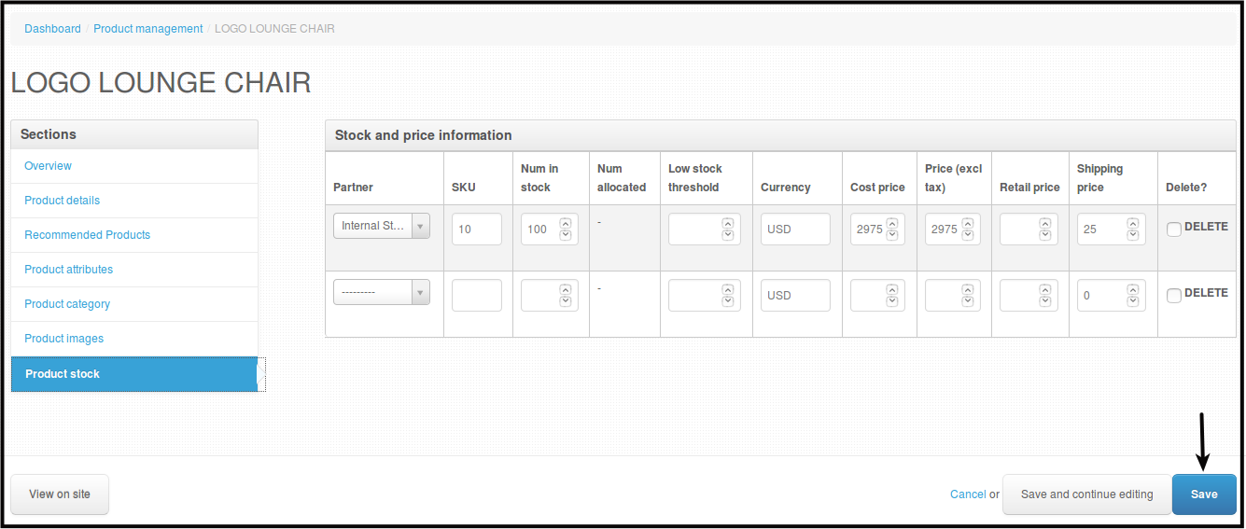The height and width of the screenshot is (529, 1246).
Task: Increase the Cost price 2975 value
Action: 892,223
